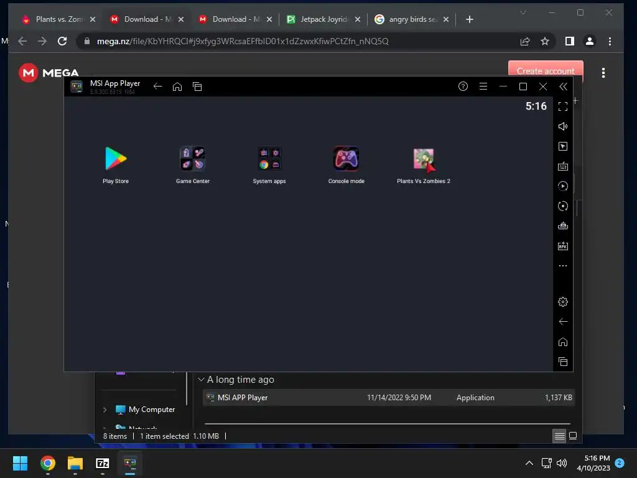Show more sidebar tools via three dots
Image resolution: width=637 pixels, height=478 pixels.
tap(562, 266)
